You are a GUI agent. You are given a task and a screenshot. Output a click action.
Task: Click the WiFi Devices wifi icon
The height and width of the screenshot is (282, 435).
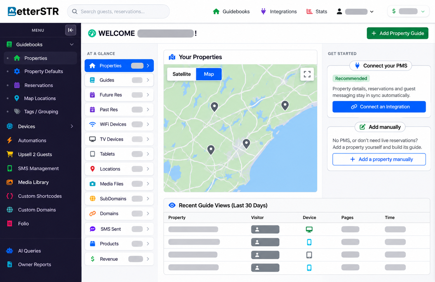coord(92,124)
